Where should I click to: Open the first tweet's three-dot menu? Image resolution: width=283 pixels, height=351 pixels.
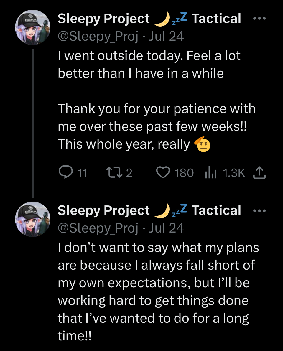click(259, 19)
